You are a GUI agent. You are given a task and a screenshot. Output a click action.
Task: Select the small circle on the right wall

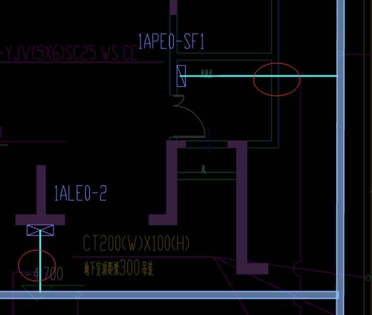(340, 53)
